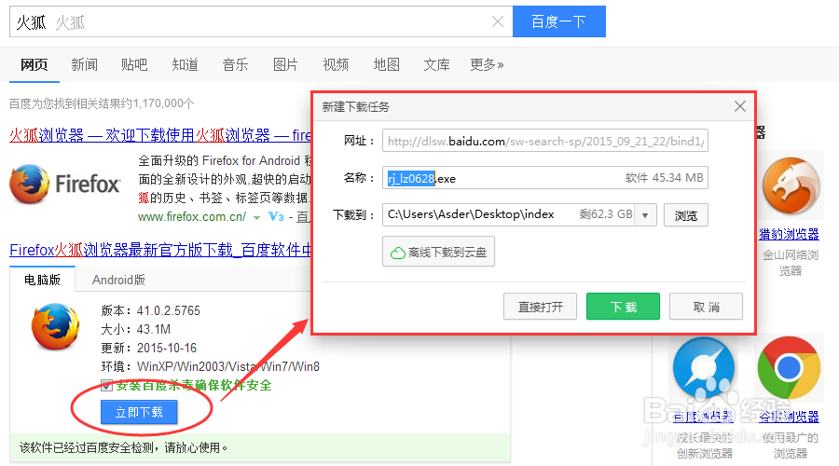Open the 图片 search tab
Image resolution: width=839 pixels, height=466 pixels.
[286, 64]
